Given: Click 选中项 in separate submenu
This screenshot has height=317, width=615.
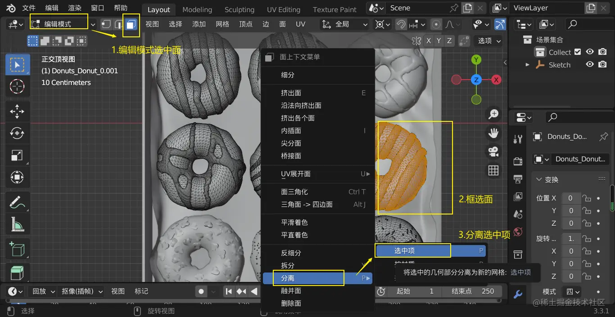Looking at the screenshot, I should 430,251.
